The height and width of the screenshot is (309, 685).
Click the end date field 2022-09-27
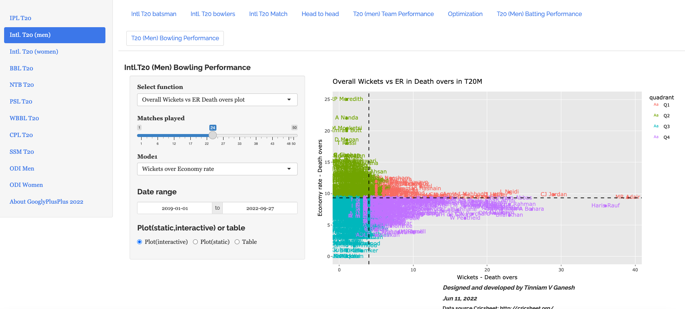click(260, 208)
